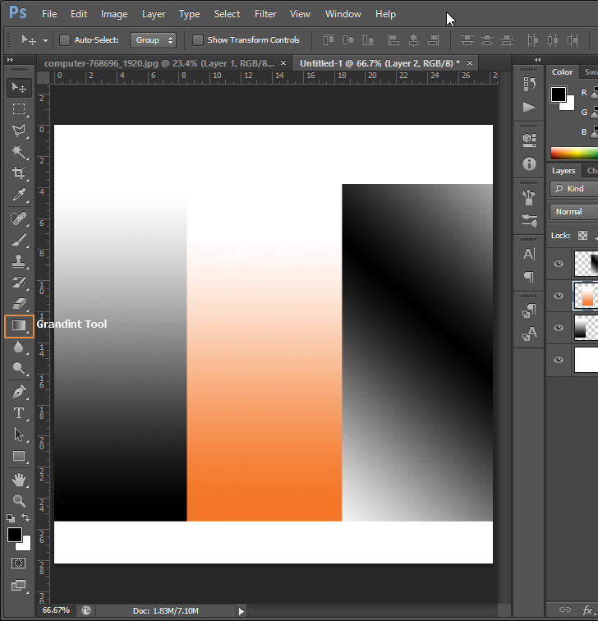Set foreground color in toolbox
The height and width of the screenshot is (621, 598).
pos(15,535)
